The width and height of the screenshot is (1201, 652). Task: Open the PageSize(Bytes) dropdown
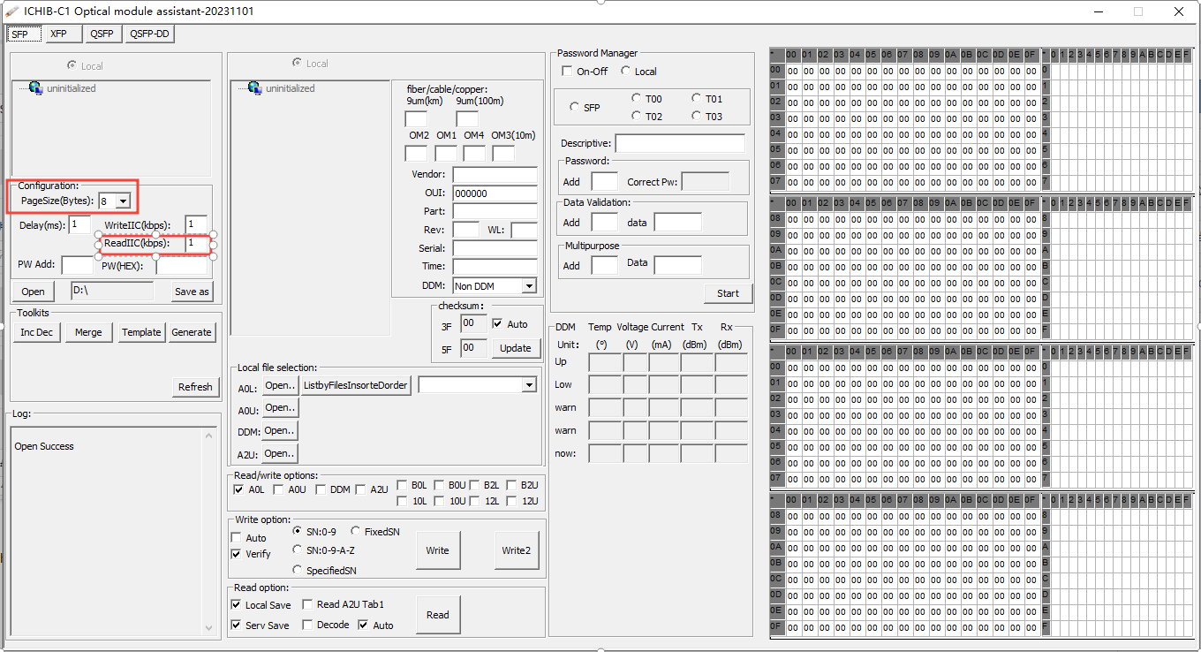[x=122, y=201]
